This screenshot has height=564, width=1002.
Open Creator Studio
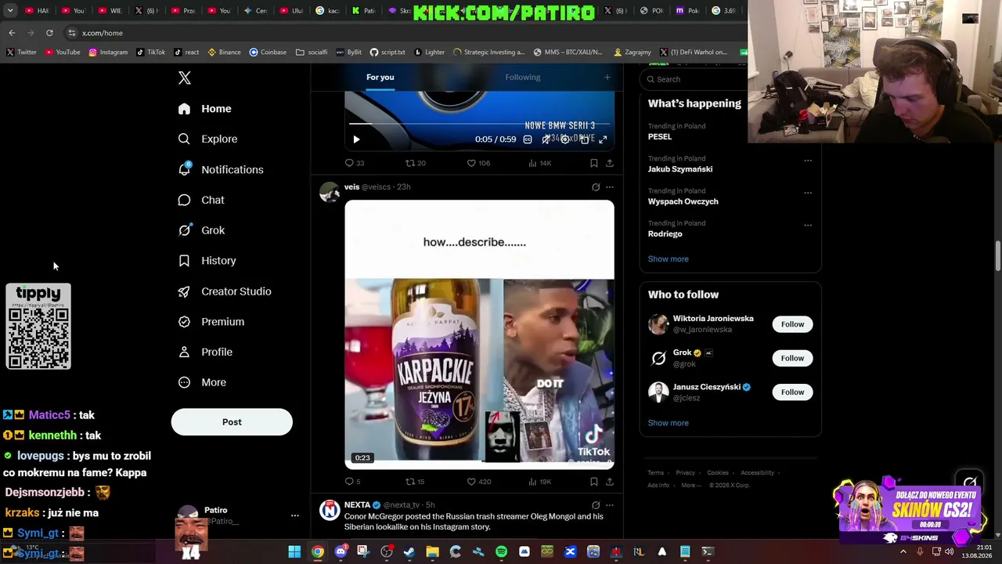224,291
